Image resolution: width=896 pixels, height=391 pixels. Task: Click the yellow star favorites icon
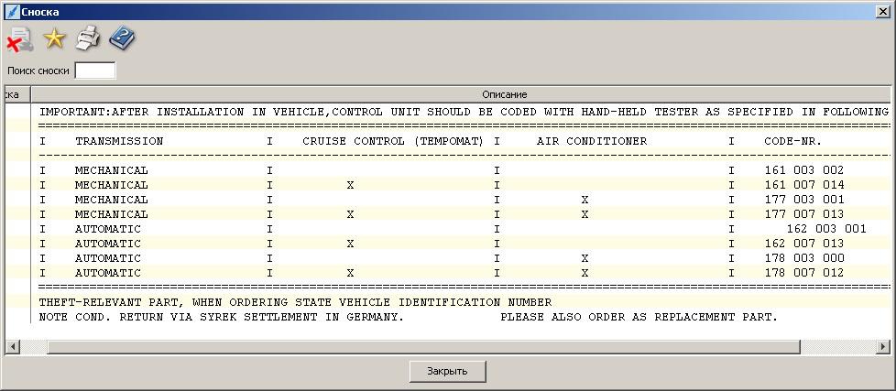(x=55, y=38)
